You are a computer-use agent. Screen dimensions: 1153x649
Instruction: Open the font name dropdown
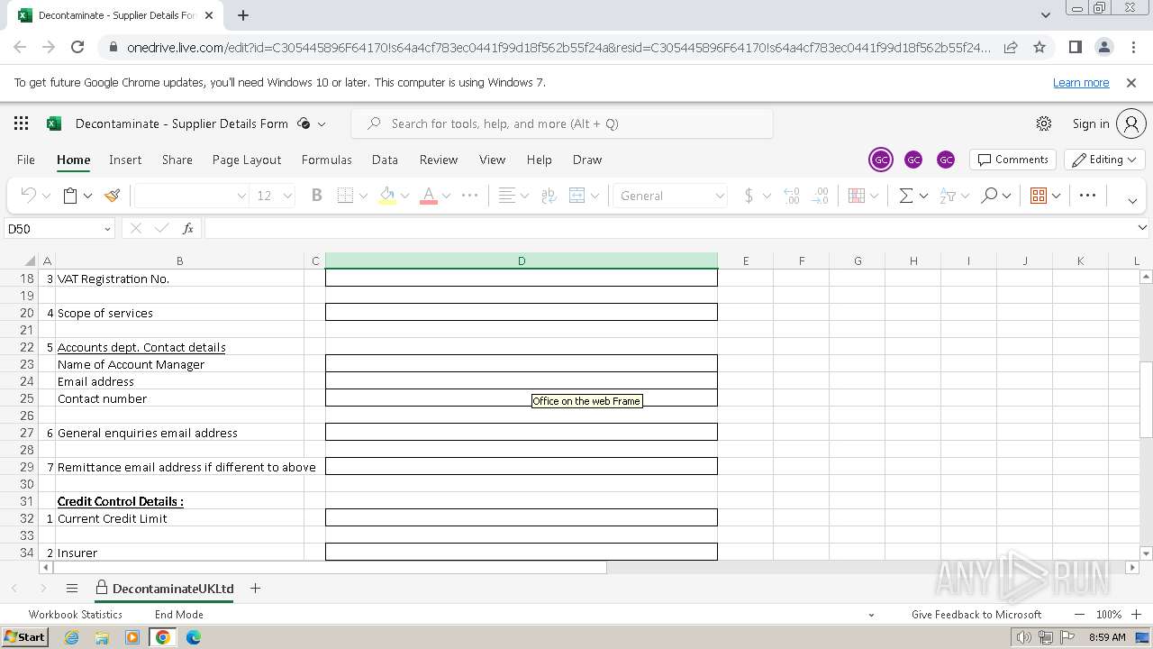point(241,196)
